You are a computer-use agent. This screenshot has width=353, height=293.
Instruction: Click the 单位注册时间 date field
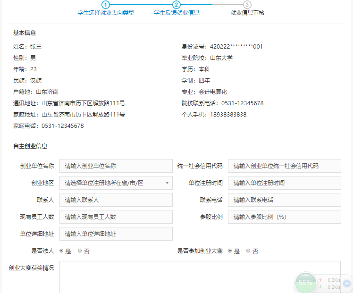pyautogui.click(x=284, y=183)
